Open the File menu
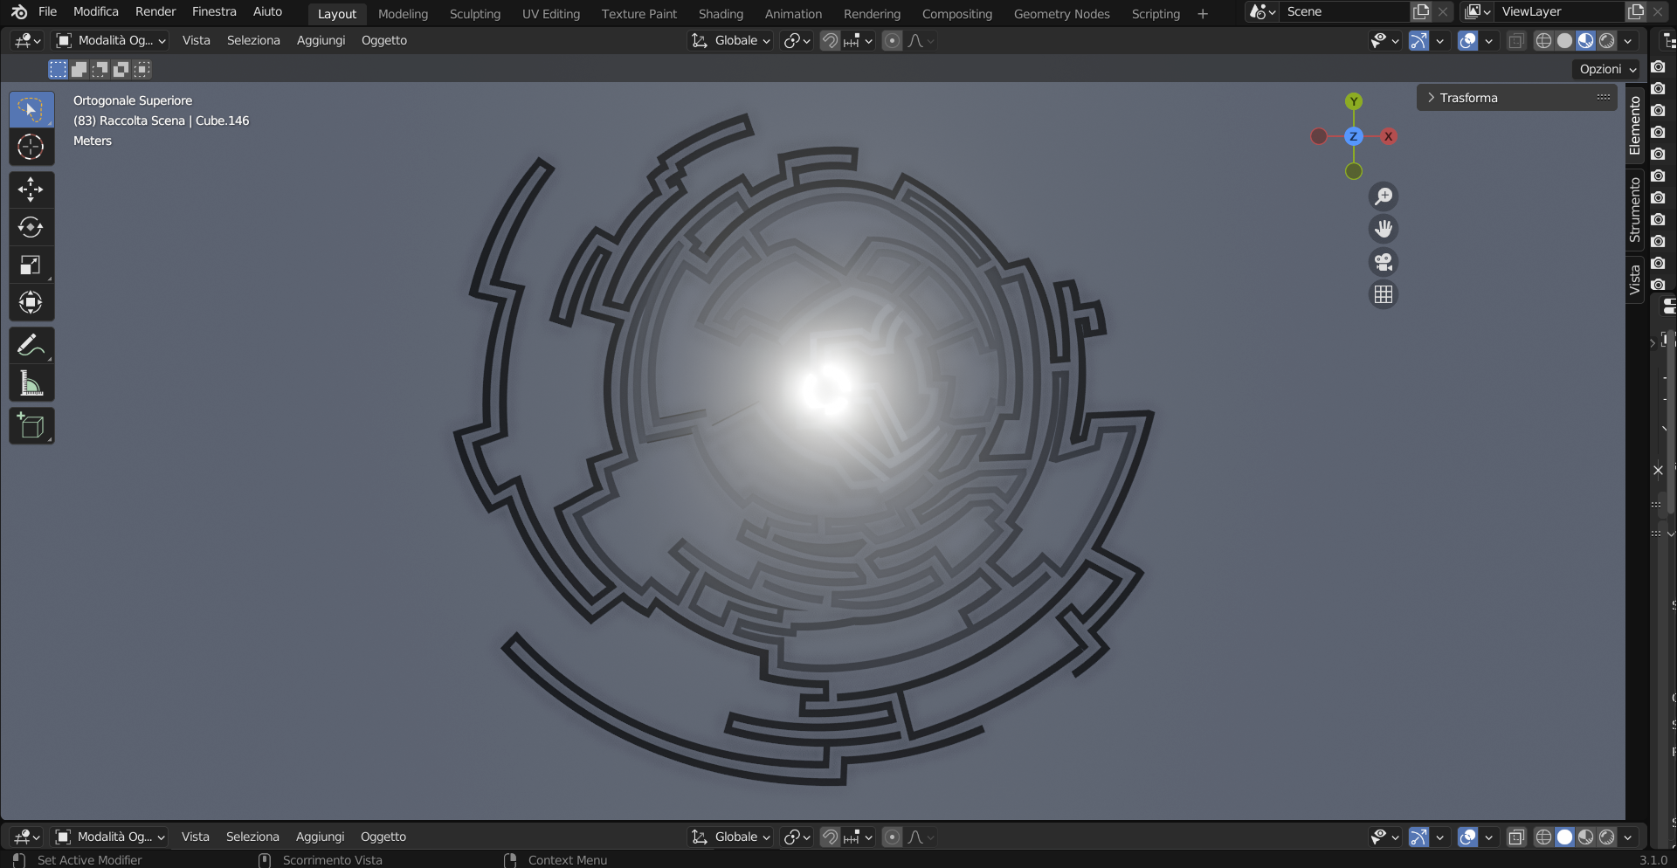Viewport: 1677px width, 868px height. (x=48, y=11)
